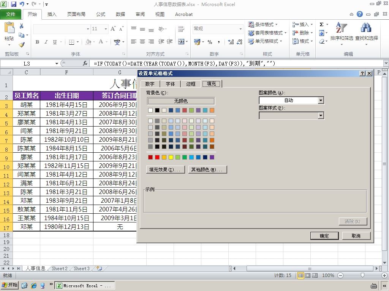The image size is (389, 291).
Task: Click the fx insert function icon
Action: tap(85, 64)
